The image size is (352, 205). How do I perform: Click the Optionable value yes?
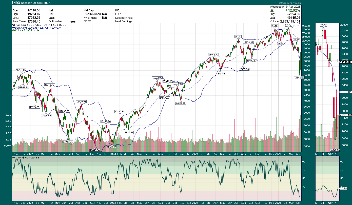[x=73, y=22]
